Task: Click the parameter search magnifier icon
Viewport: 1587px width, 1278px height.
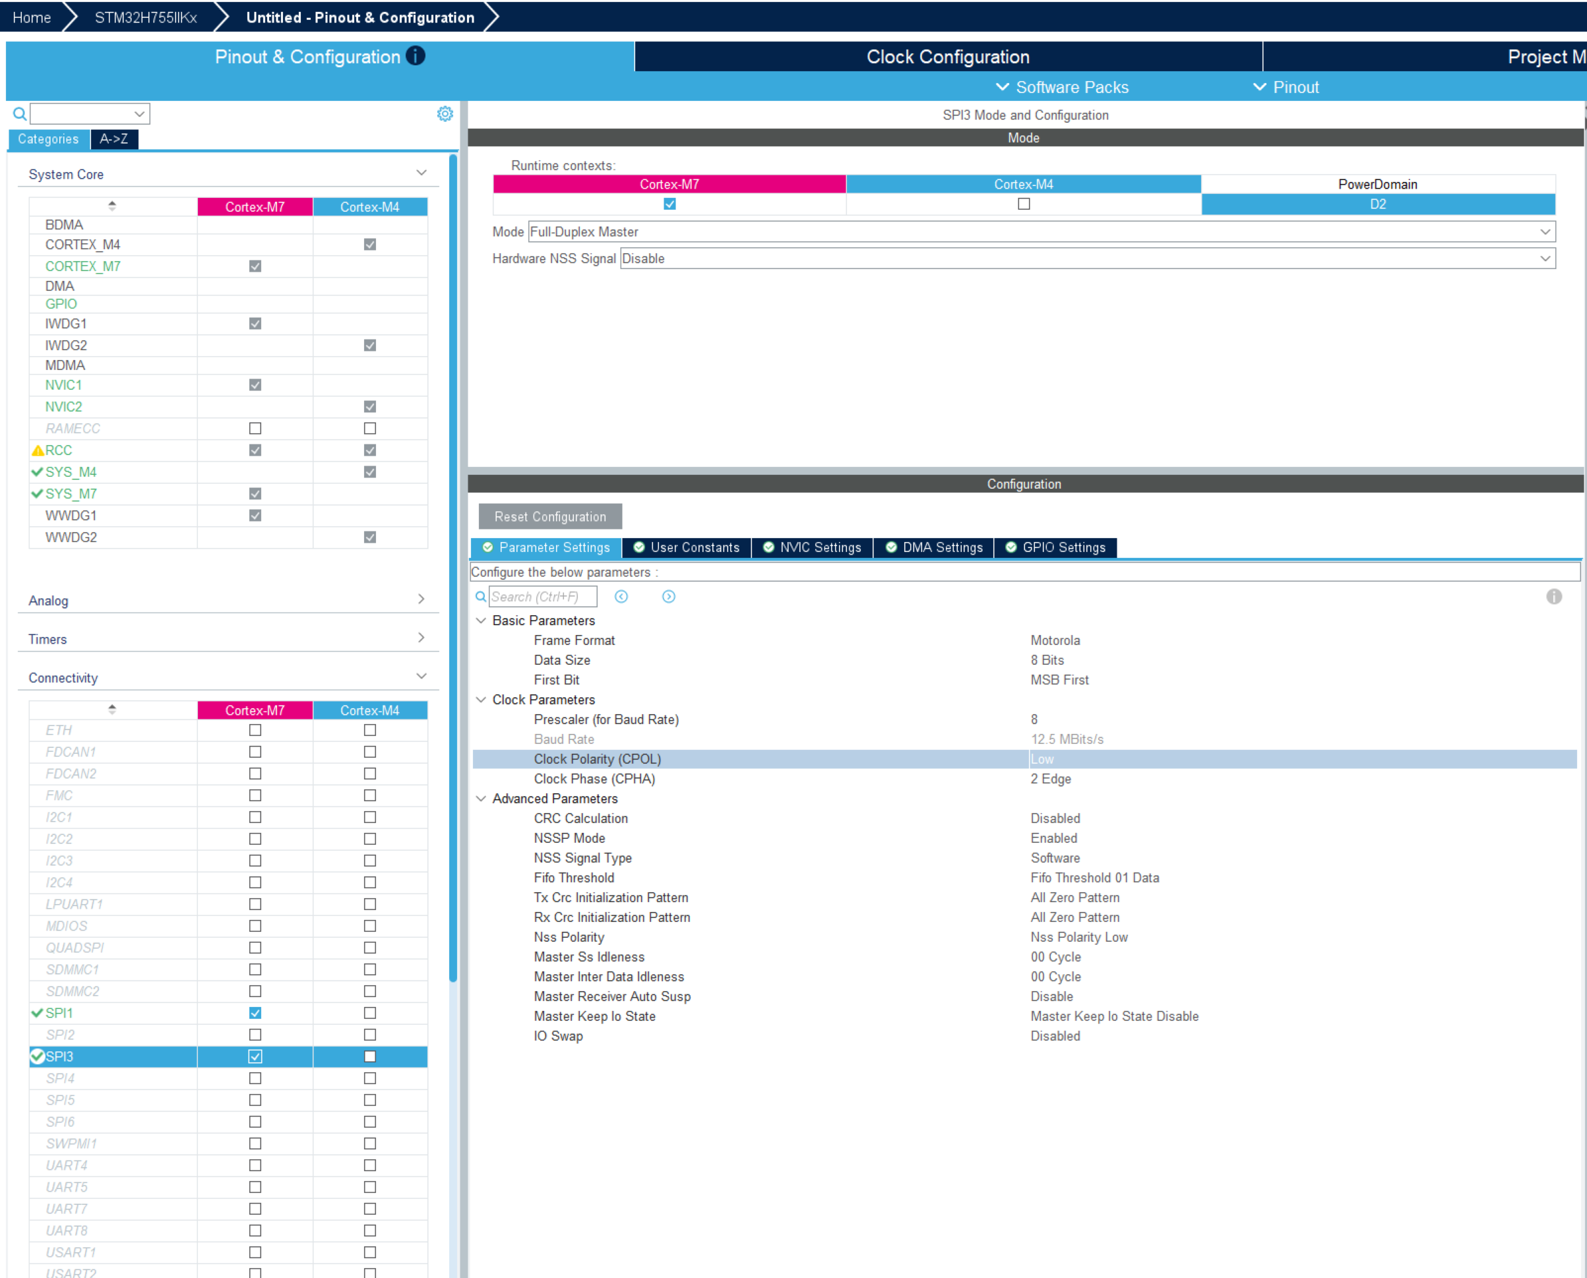Action: 481,596
